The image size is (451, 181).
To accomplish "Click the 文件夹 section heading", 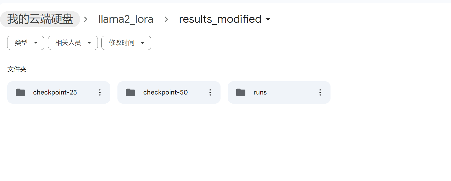I will [x=17, y=69].
